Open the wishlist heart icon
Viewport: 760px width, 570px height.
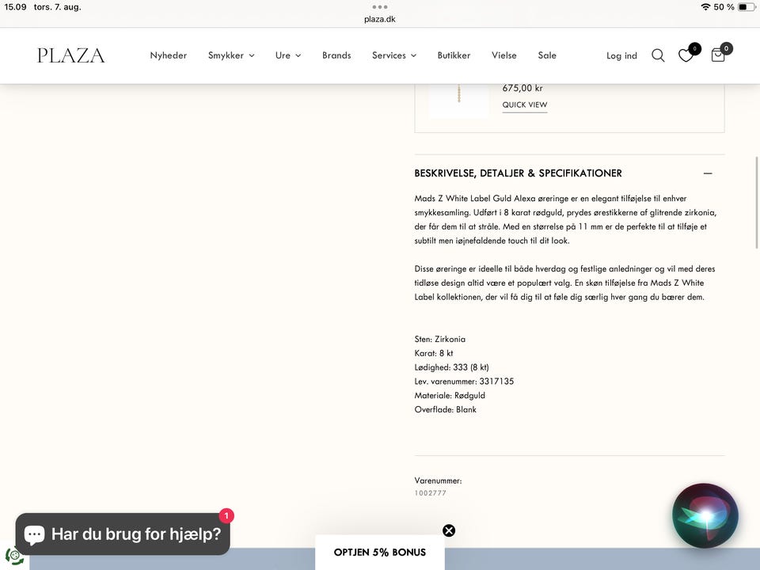686,55
